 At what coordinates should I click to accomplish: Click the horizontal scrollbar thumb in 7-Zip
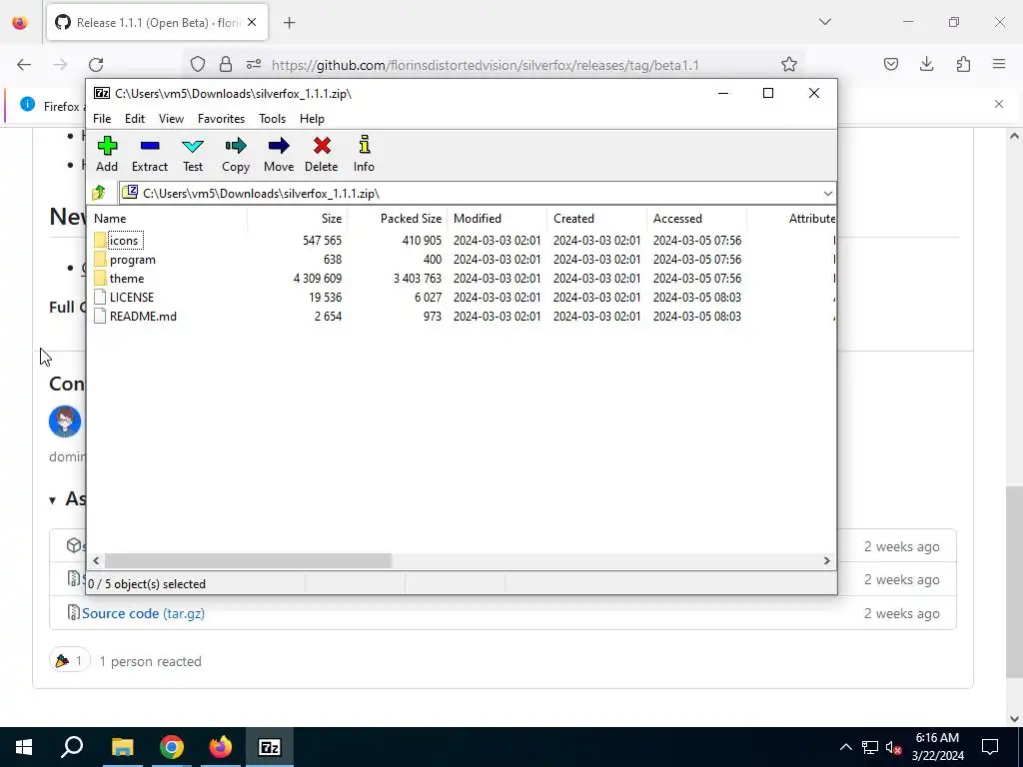(x=248, y=561)
